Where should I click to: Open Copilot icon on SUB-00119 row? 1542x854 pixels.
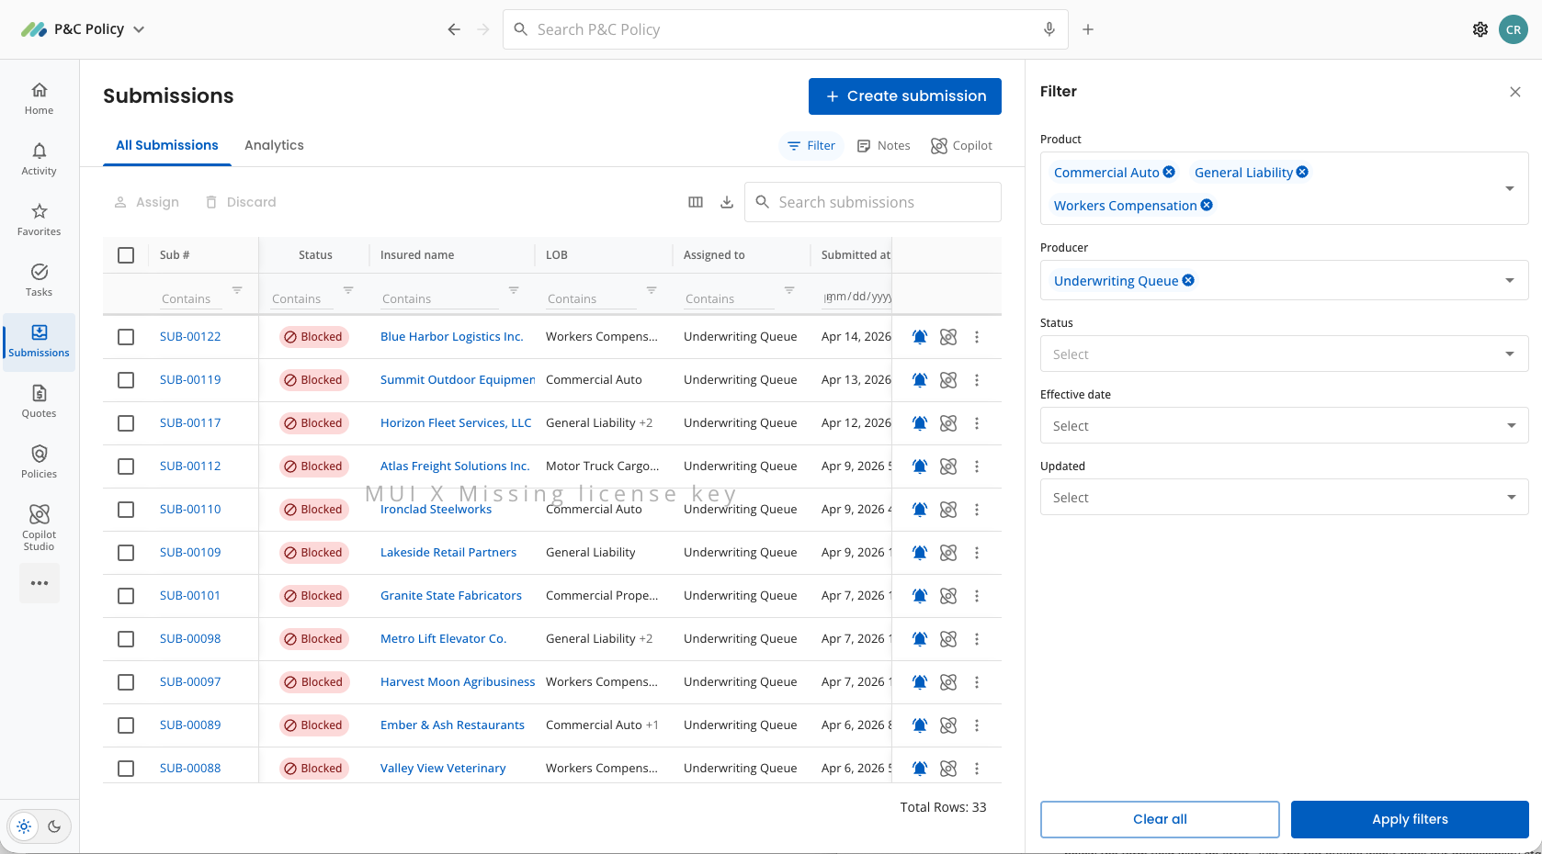pos(948,380)
